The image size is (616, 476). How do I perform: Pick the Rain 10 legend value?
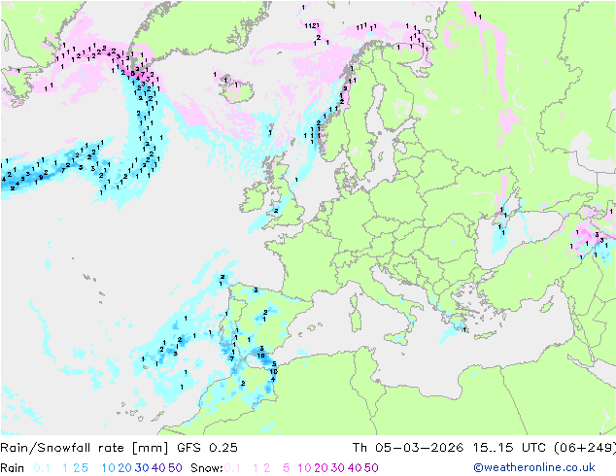(x=109, y=468)
